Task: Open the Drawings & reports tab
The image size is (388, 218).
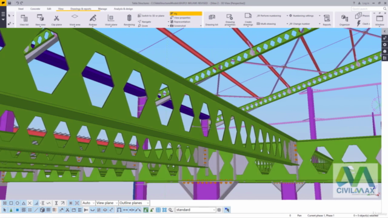Action: pyautogui.click(x=81, y=8)
